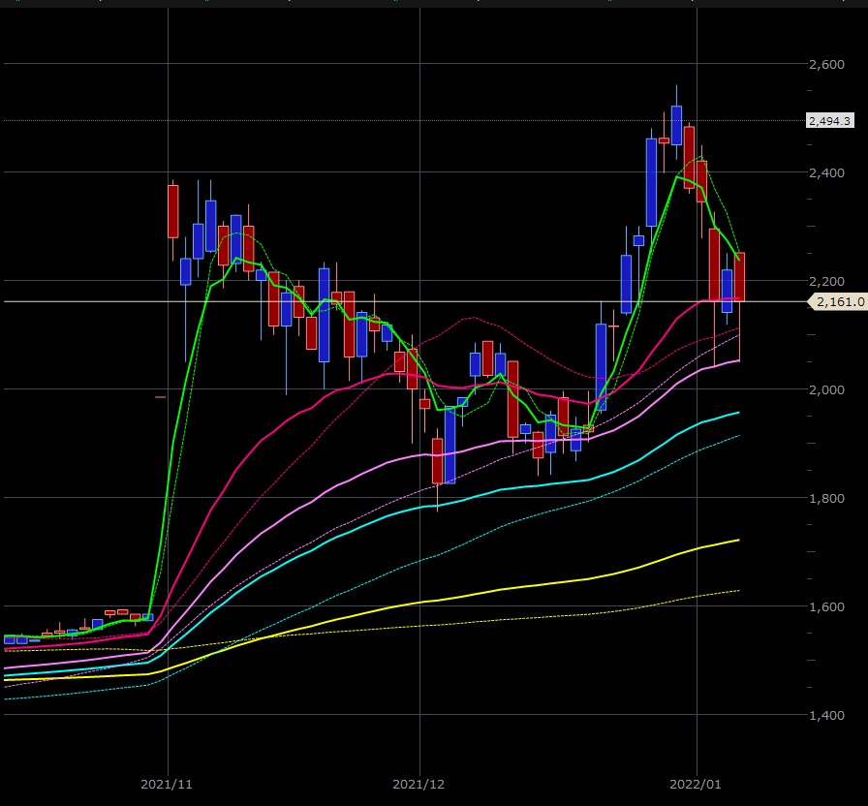Click the 1,800 price axis label
The width and height of the screenshot is (868, 806).
click(826, 498)
